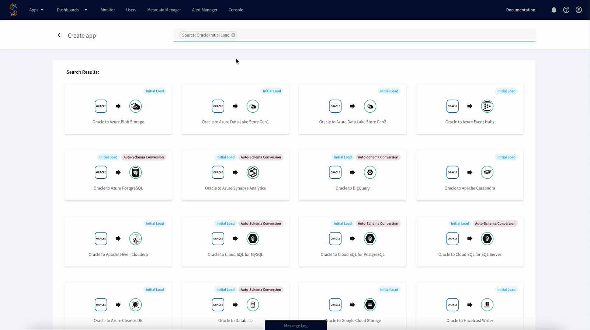Click the Azure Blob Storage target icon
Viewport: 590px width, 330px height.
tap(136, 106)
